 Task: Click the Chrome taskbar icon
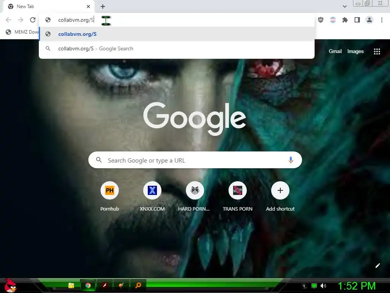tap(88, 285)
